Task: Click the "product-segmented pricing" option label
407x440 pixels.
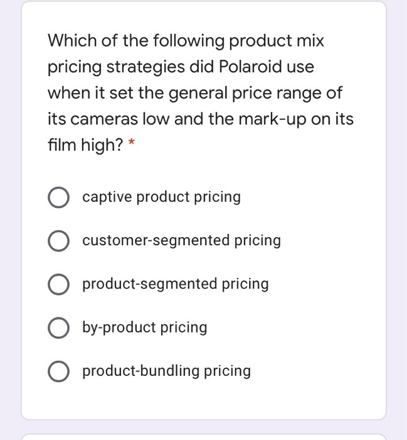Action: tap(175, 284)
